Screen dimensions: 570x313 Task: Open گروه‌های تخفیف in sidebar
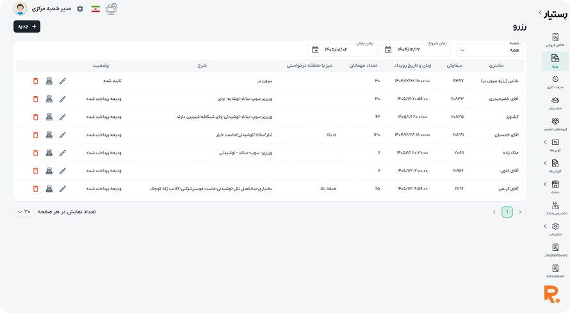tap(555, 124)
